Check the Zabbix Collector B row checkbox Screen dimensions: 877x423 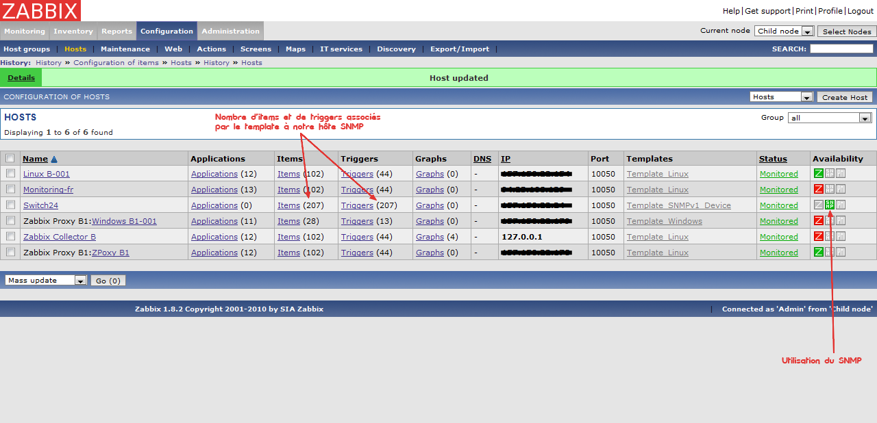pyautogui.click(x=10, y=237)
